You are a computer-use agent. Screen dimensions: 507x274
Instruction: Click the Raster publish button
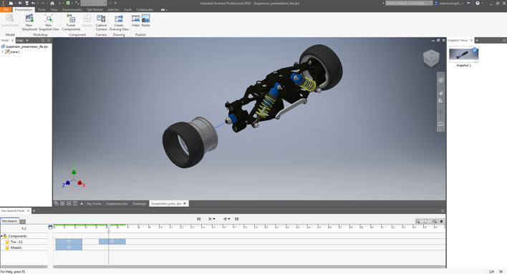(146, 21)
